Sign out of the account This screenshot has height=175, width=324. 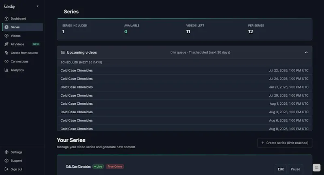(x=23, y=169)
